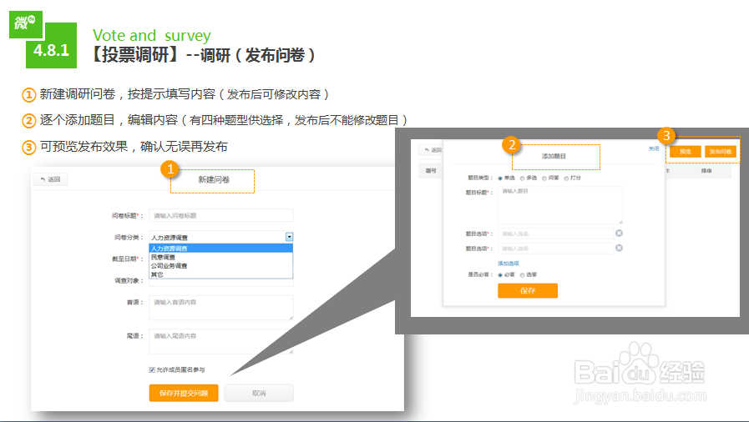749x422 pixels.
Task: Focus the 问卷标题 input field
Action: tap(221, 215)
